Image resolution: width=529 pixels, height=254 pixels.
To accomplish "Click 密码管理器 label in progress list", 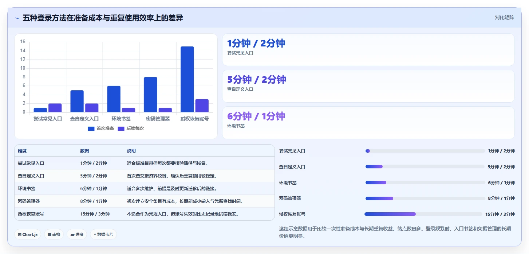I will 290,198.
